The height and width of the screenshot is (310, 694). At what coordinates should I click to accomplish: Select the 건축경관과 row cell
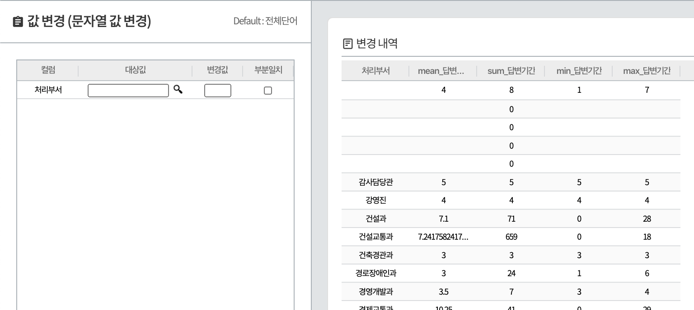pyautogui.click(x=376, y=255)
